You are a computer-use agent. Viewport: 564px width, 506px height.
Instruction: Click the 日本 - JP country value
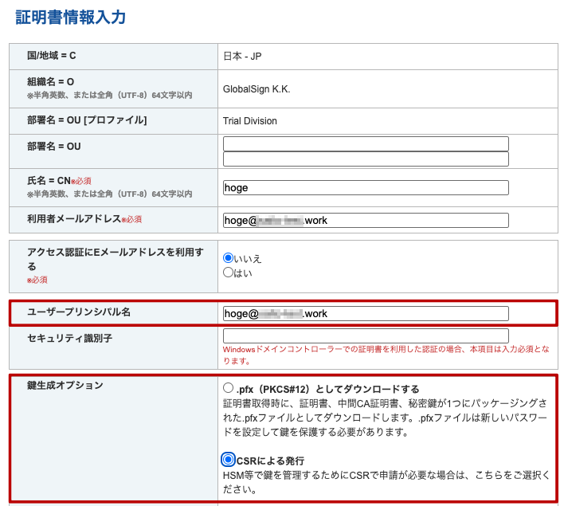point(242,57)
